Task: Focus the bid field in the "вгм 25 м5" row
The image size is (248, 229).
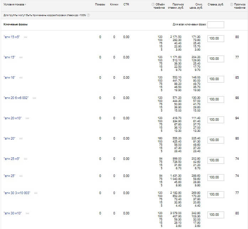Action: tap(216, 160)
